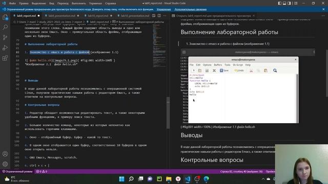Viewport: 328px width, 184px height.
Task: Click the report folder in breadcrumbs
Action: [78, 21]
